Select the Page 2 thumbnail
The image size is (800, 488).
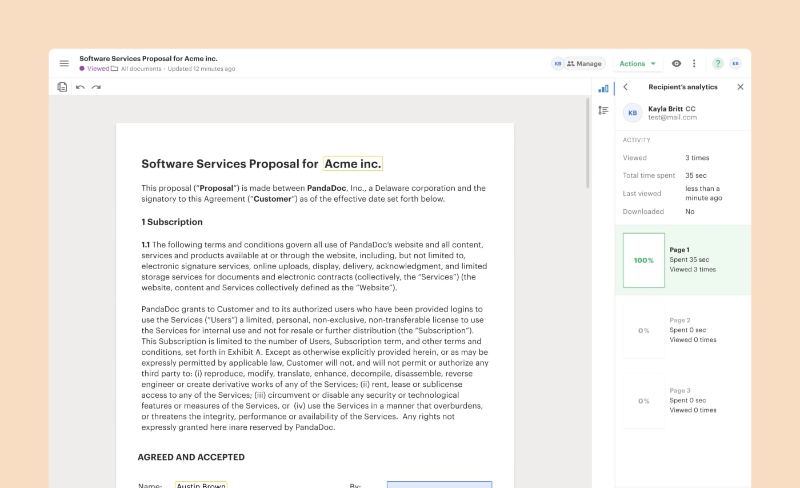644,330
